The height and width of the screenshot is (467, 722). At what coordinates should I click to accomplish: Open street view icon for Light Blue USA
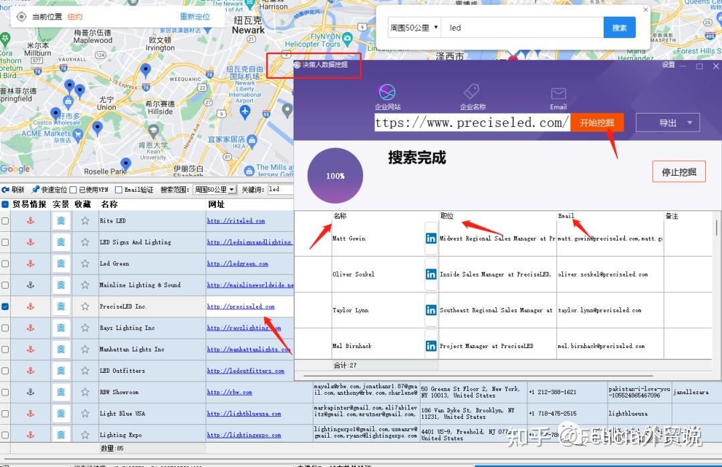61,413
